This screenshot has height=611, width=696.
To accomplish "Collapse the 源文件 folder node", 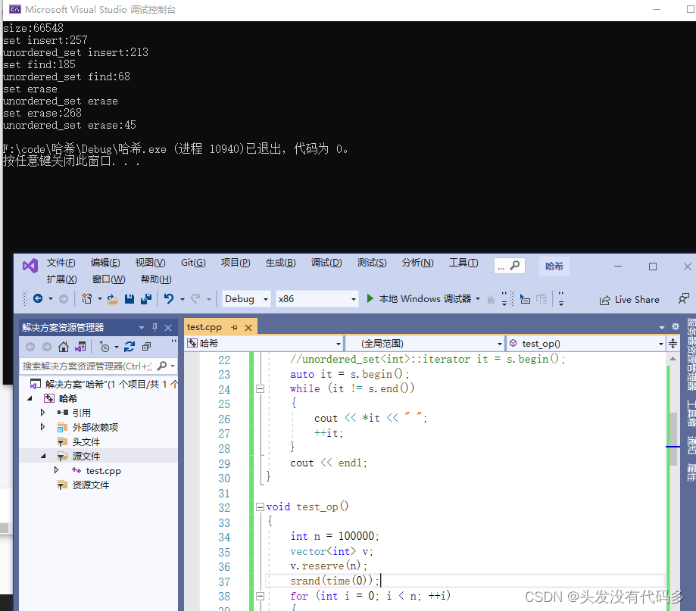I will coord(43,456).
